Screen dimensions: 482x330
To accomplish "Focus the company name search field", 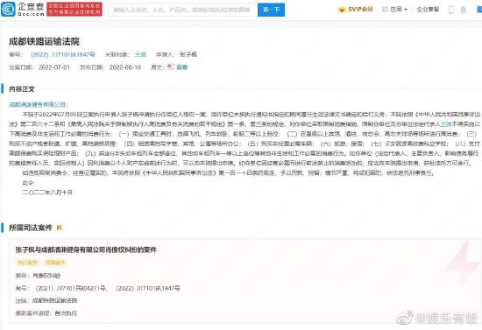I will click(183, 10).
